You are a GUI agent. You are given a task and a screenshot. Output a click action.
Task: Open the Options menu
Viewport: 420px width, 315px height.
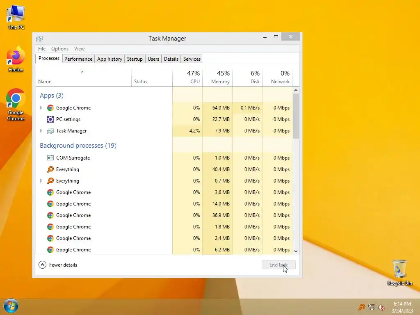(60, 49)
